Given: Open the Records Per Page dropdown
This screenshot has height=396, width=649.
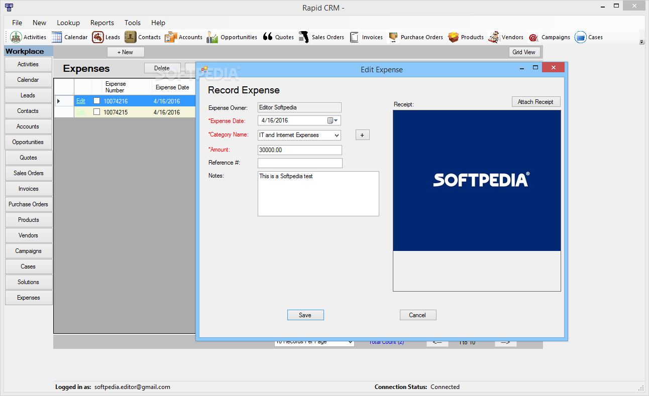Looking at the screenshot, I should 314,342.
